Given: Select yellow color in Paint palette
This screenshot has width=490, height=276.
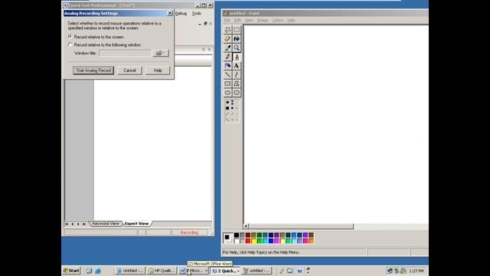Looking at the screenshot, I should click(x=253, y=241).
